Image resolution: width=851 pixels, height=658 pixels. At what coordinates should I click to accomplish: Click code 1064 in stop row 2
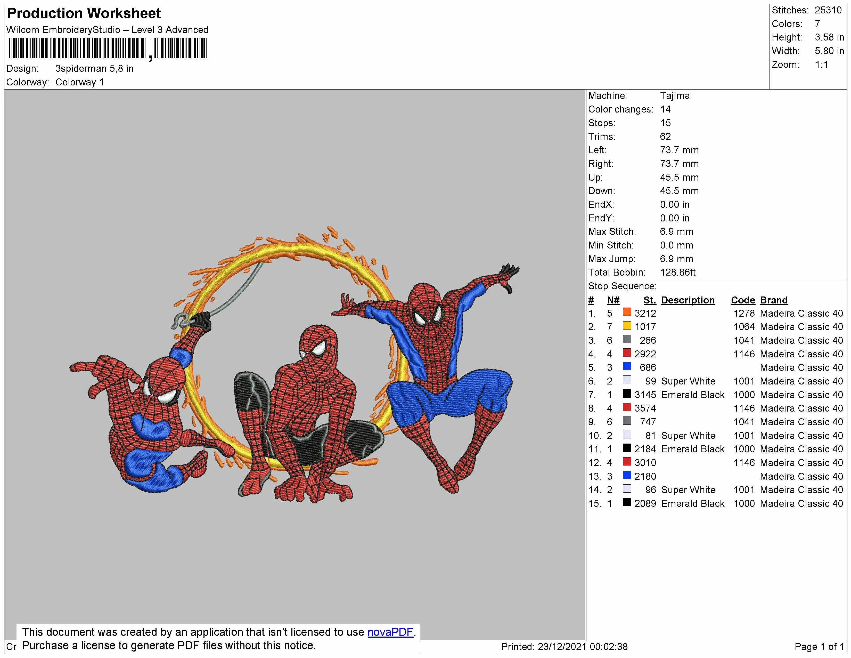point(744,327)
